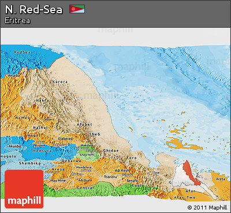
Task: Select the 'Anseba' region label
Action: (14, 76)
